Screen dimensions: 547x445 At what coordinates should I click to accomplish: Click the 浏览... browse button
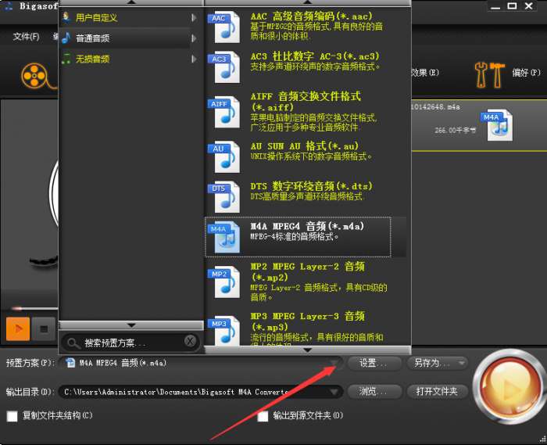[374, 392]
